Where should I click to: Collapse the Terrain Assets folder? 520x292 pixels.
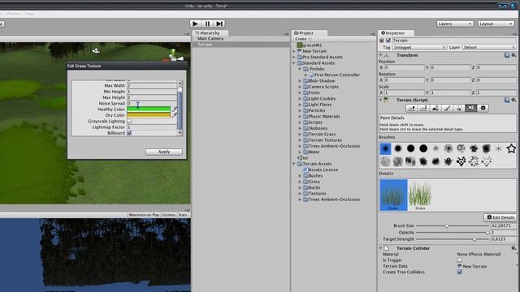click(x=294, y=164)
